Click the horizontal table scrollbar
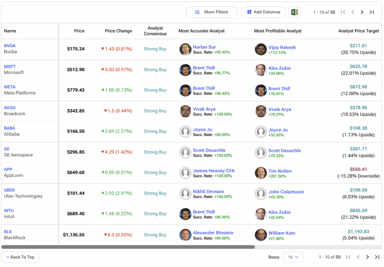This screenshot has width=384, height=267. [128, 247]
